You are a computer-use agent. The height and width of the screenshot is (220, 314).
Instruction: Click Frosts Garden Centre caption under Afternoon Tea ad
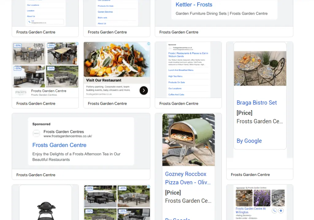[36, 175]
